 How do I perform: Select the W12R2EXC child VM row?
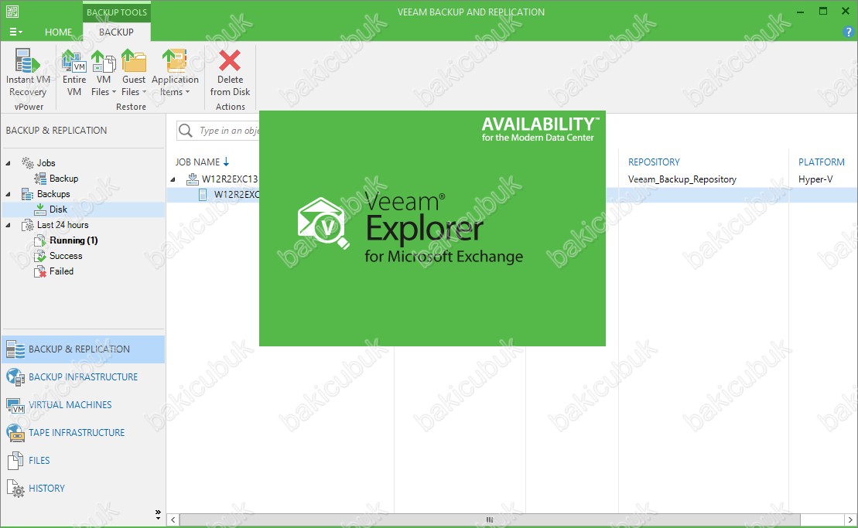(512, 195)
